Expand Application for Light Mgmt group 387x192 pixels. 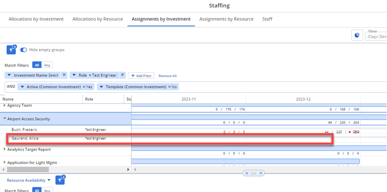tap(4, 163)
